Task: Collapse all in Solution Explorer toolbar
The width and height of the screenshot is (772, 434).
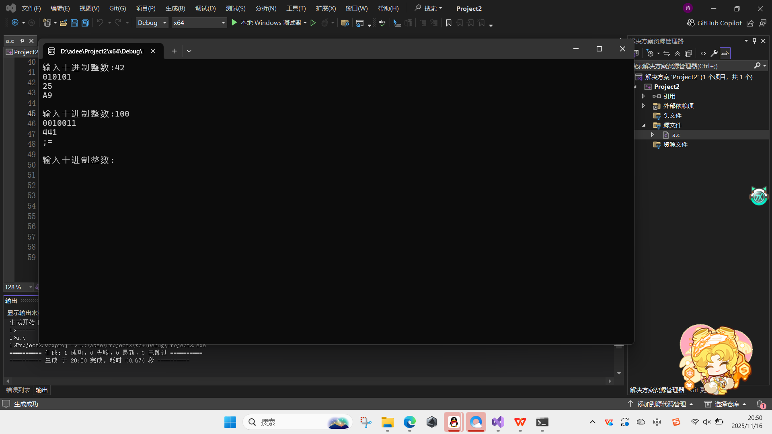Action: coord(678,53)
